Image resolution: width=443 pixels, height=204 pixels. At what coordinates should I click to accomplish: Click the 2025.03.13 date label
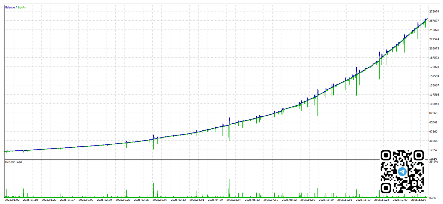[x=179, y=200]
